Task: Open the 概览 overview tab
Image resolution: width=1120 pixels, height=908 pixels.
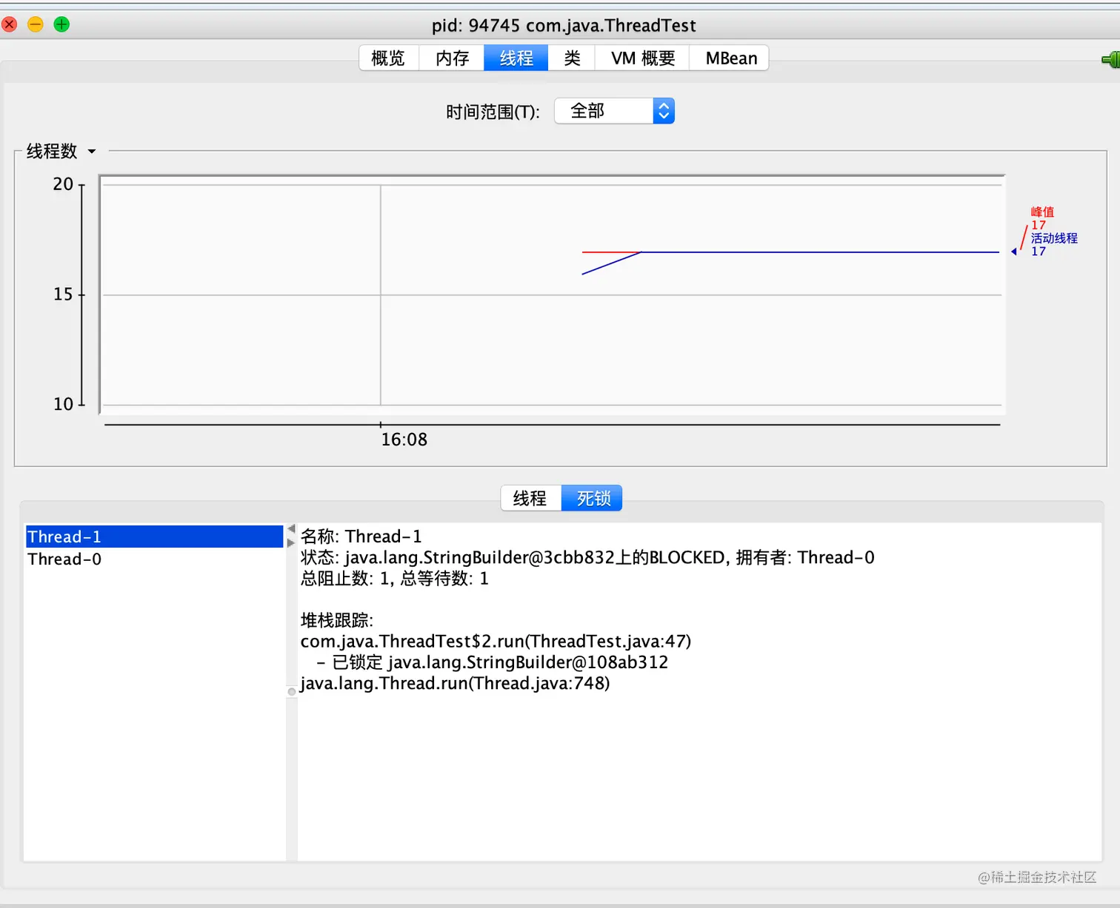Action: coord(389,58)
